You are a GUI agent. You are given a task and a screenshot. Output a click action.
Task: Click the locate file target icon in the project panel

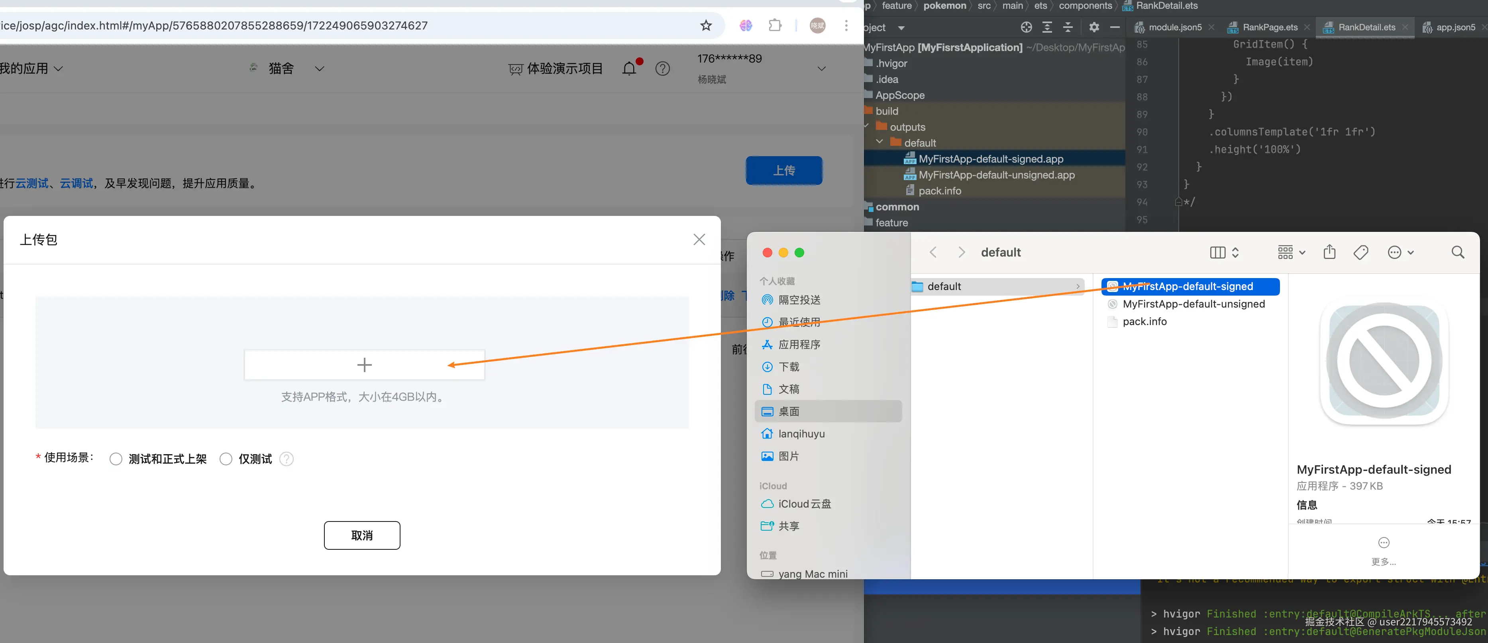pyautogui.click(x=1026, y=27)
